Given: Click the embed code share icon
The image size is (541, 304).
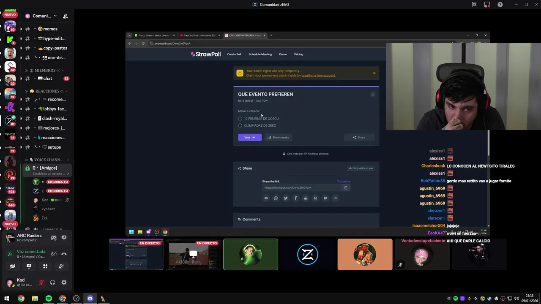Looking at the screenshot, I should pos(335,198).
